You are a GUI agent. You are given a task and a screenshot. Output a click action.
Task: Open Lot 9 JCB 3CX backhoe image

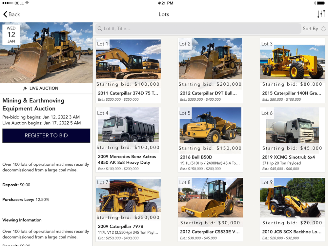[293, 198]
